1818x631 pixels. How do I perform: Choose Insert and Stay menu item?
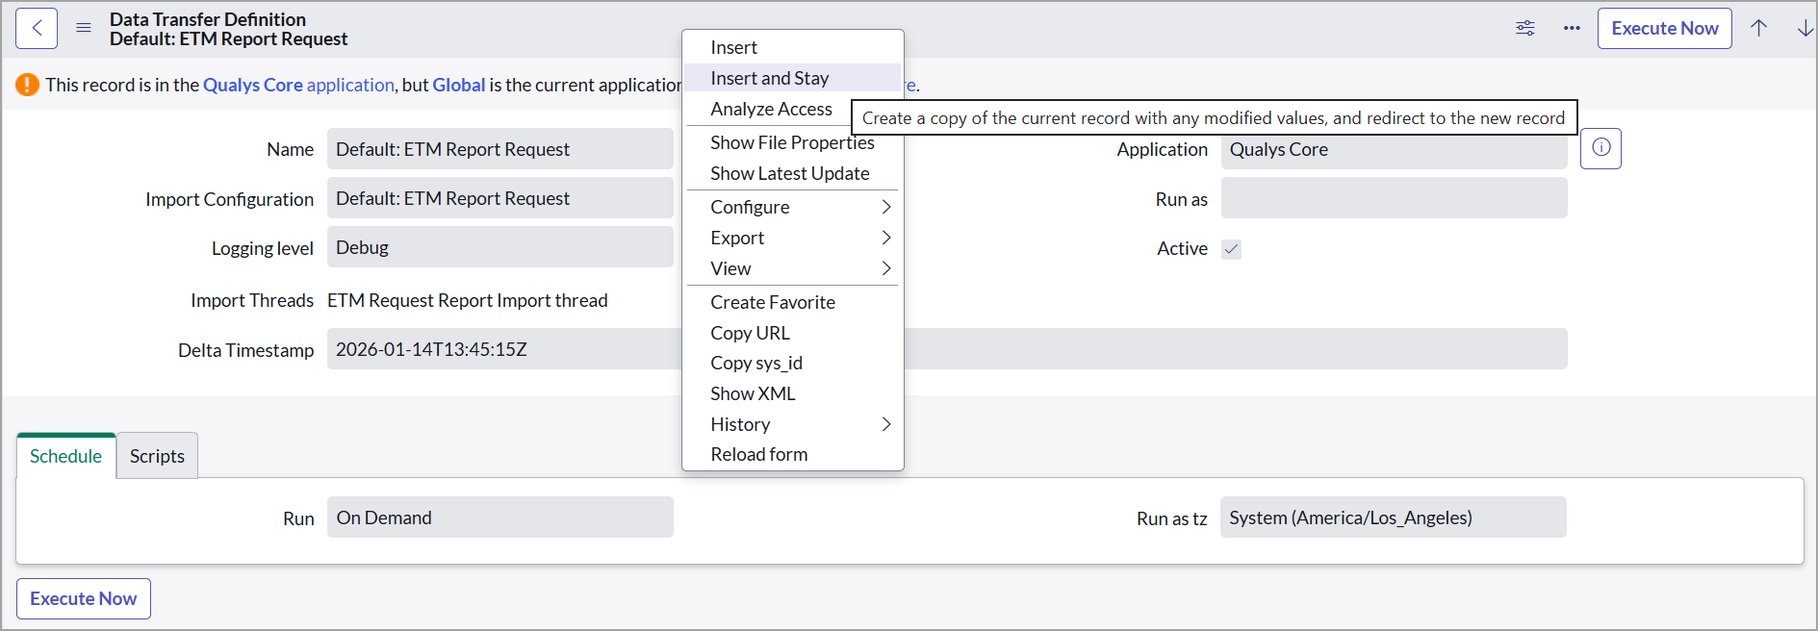tap(793, 78)
